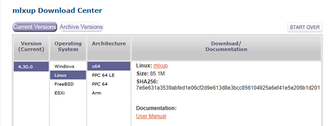Click the SHA256 hash value text
This screenshot has width=333, height=126.
228,88
